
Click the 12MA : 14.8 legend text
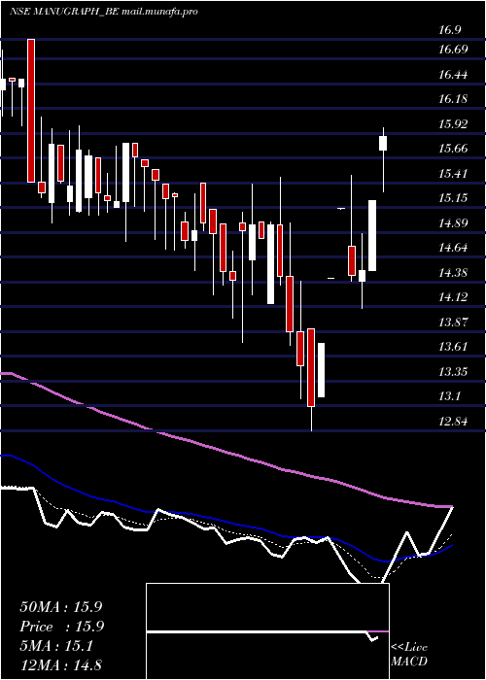(x=60, y=665)
